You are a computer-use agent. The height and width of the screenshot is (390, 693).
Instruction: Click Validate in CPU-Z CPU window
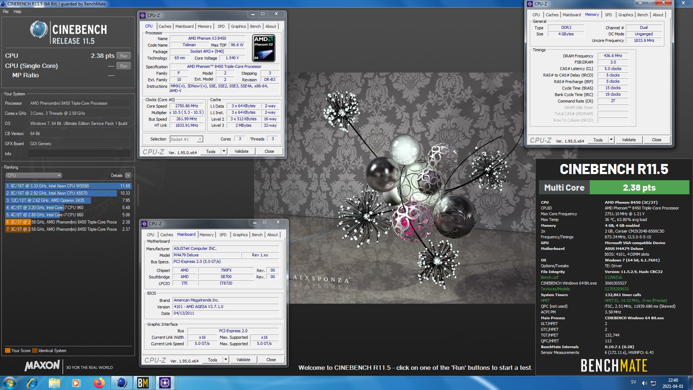point(241,151)
